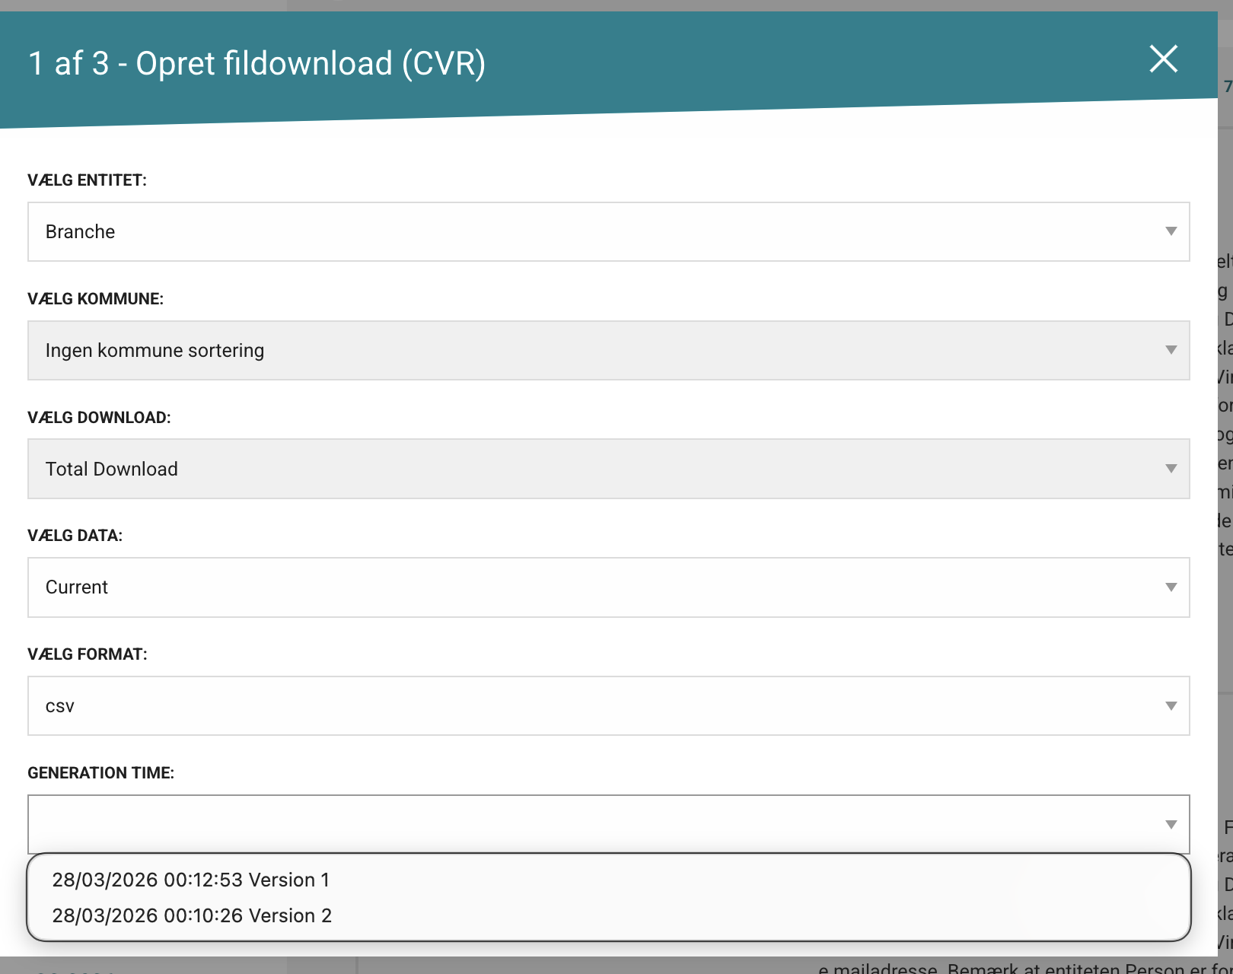Open the Total Download dropdown

point(594,469)
